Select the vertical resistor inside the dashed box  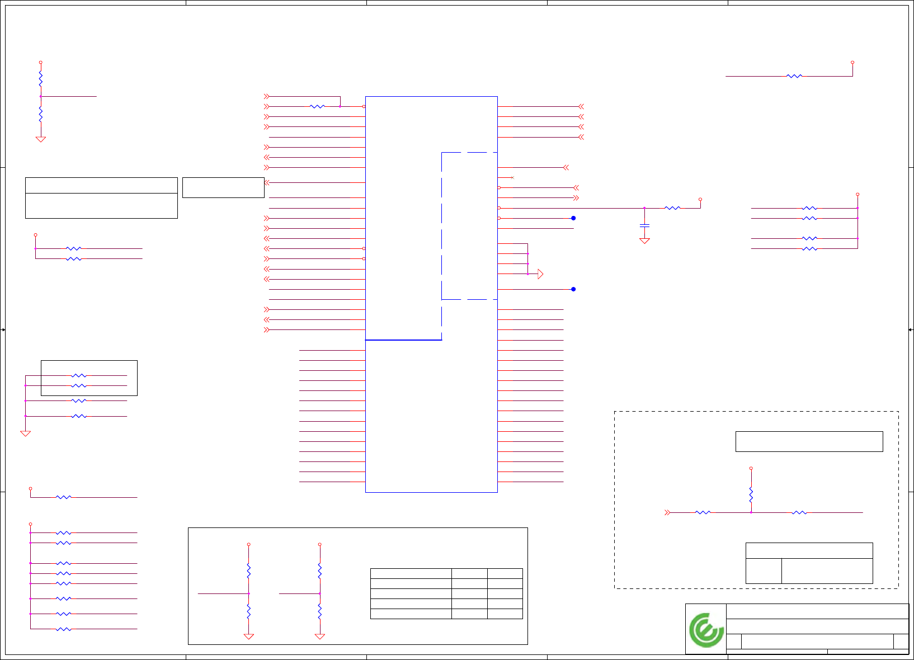pyautogui.click(x=751, y=494)
